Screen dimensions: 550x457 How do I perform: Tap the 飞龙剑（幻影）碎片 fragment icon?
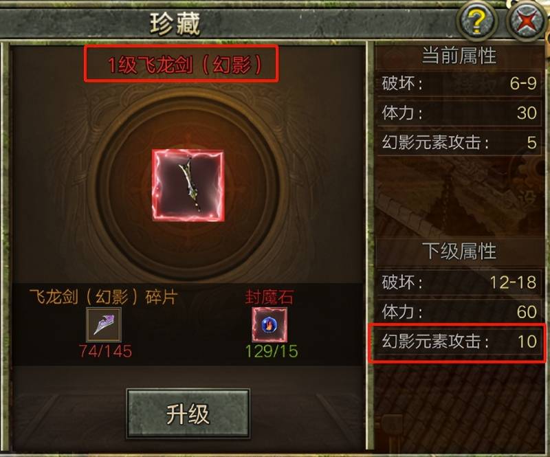coord(104,324)
